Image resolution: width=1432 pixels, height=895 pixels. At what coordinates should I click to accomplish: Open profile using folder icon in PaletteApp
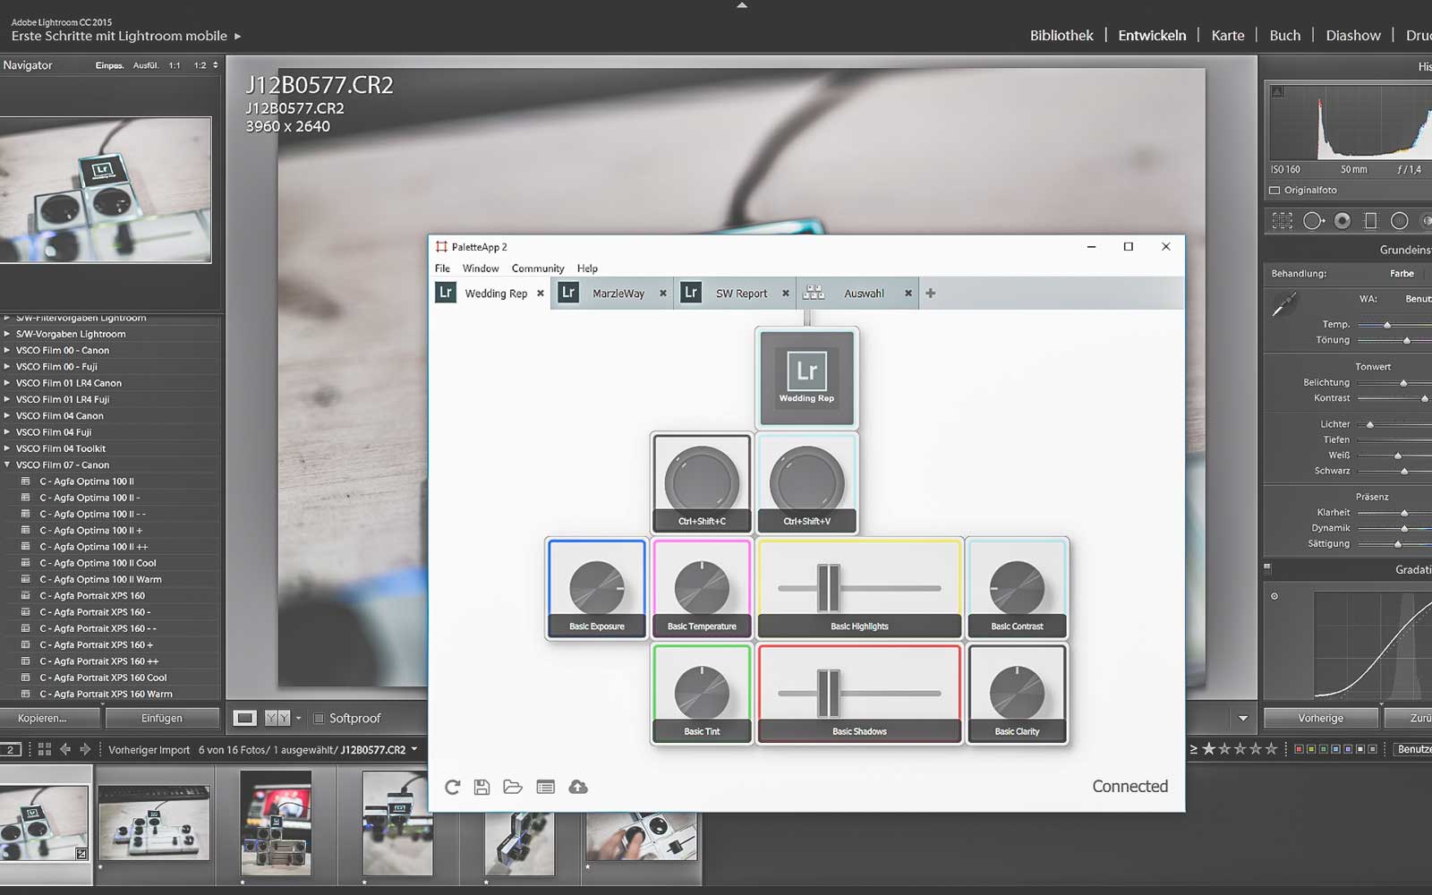pos(513,787)
